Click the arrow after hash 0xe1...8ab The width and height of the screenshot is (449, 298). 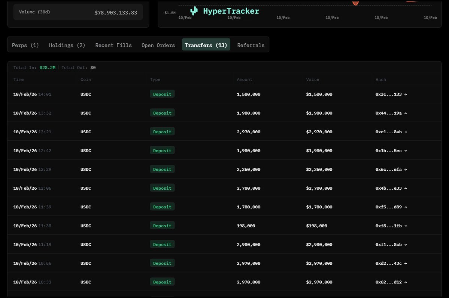(x=406, y=132)
